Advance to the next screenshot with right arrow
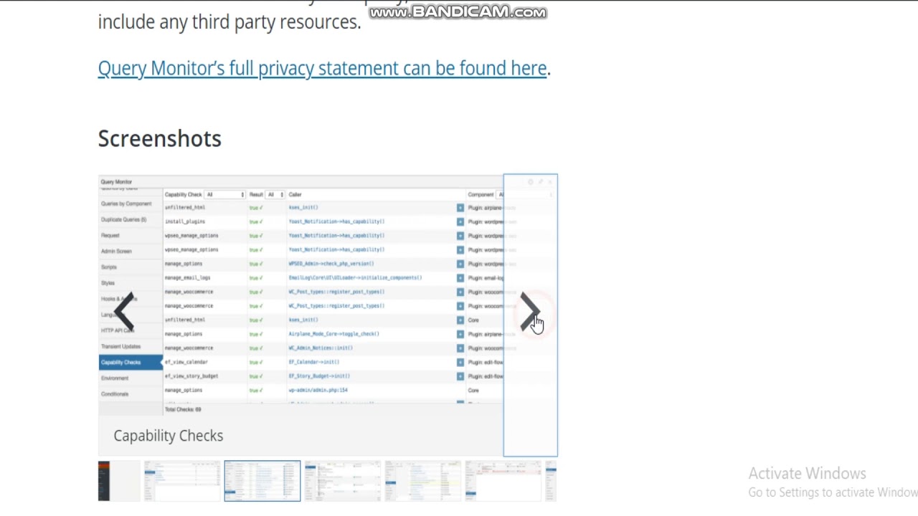This screenshot has width=918, height=516. [x=530, y=312]
